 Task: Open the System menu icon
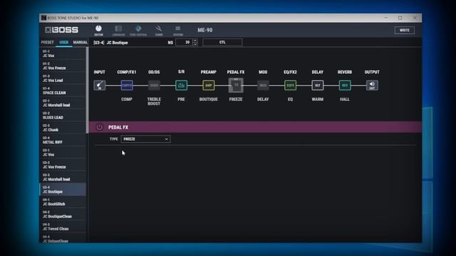tap(178, 31)
